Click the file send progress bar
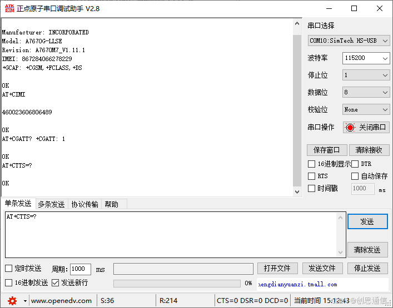This screenshot has width=393, height=308. [177, 283]
